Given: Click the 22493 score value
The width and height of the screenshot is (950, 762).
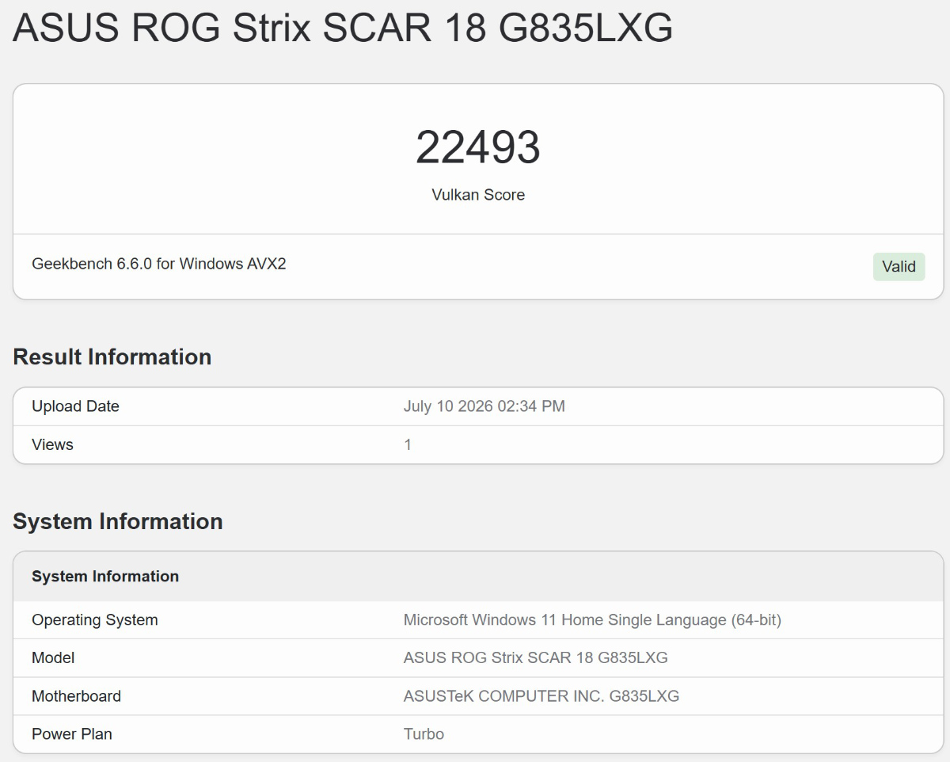Looking at the screenshot, I should click(x=478, y=147).
